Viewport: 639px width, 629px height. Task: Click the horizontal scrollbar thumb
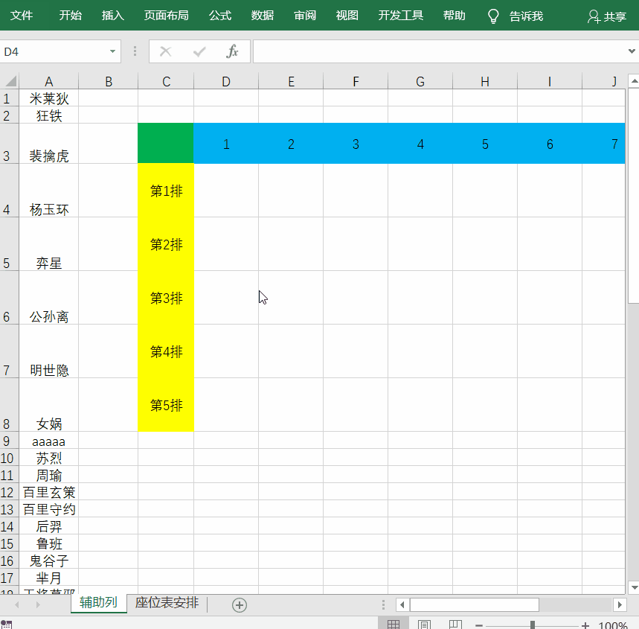(475, 604)
